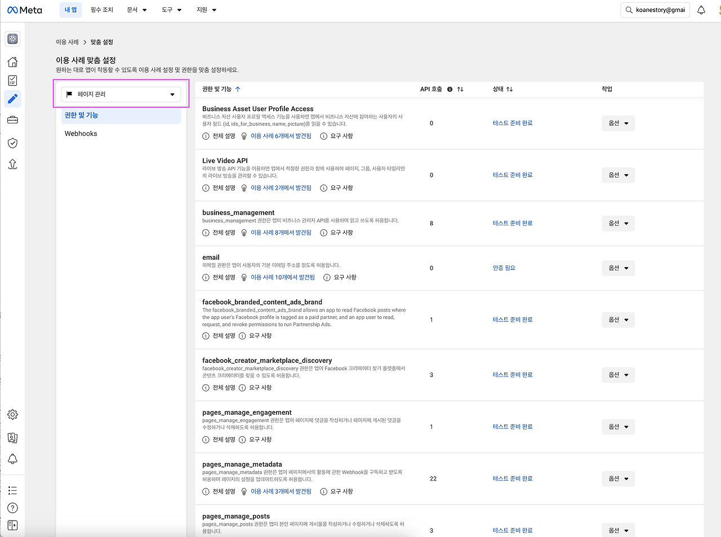
Task: Select the 내 앱 tab
Action: click(x=70, y=10)
